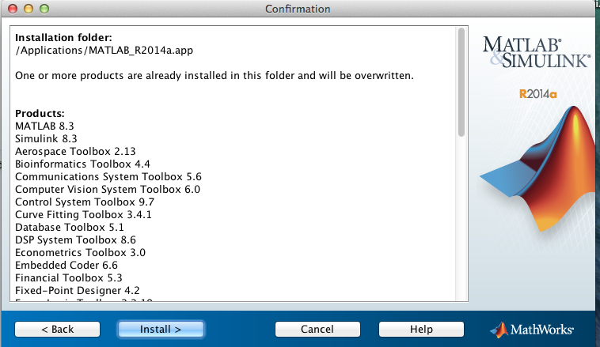Go back with the Back button
Image resolution: width=600 pixels, height=347 pixels.
click(58, 330)
